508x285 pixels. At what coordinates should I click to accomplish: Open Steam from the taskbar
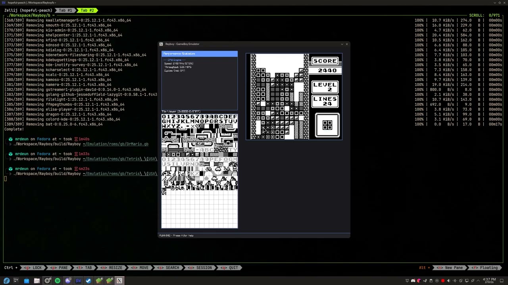tap(89, 281)
